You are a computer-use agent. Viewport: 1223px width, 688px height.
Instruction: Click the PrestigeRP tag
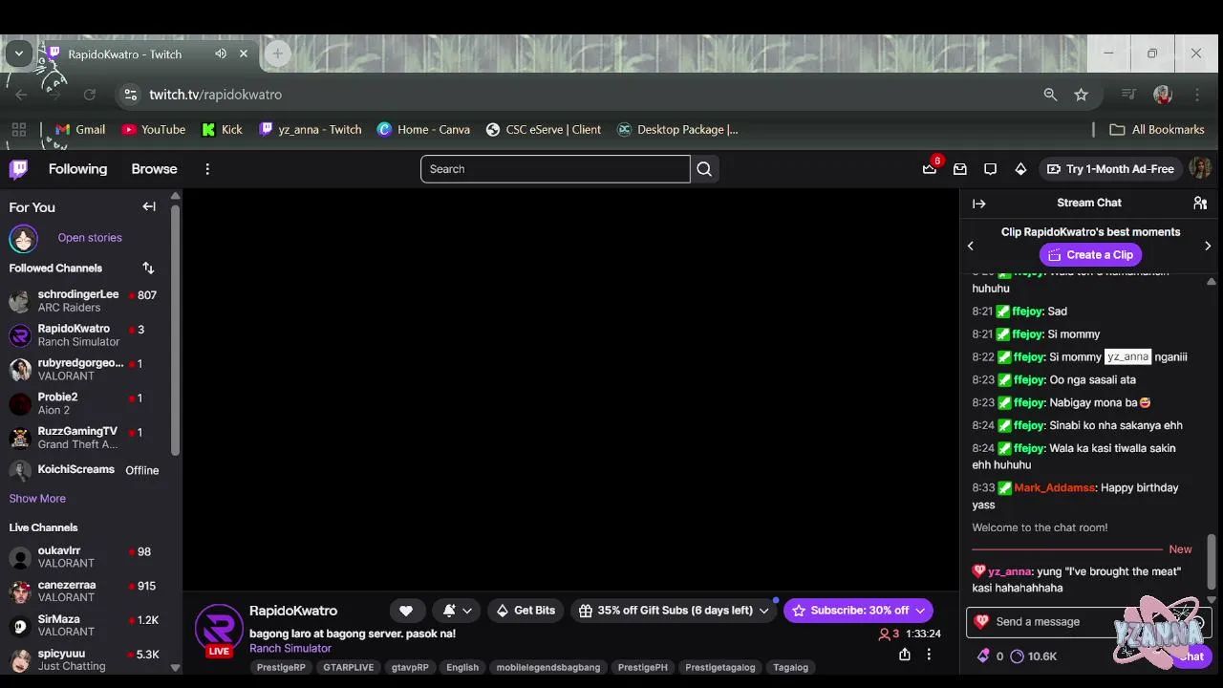(x=281, y=668)
